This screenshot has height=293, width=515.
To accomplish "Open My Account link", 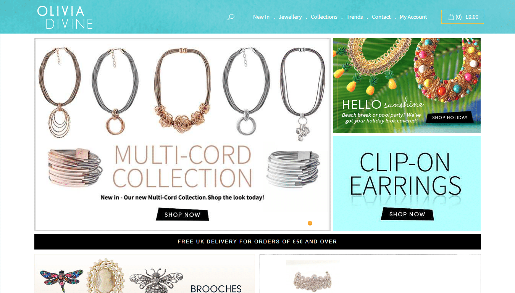I will click(413, 17).
